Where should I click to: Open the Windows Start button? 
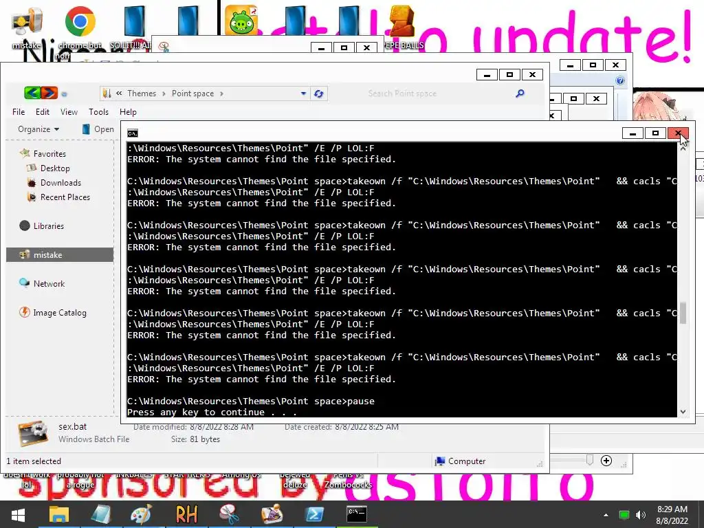point(18,514)
